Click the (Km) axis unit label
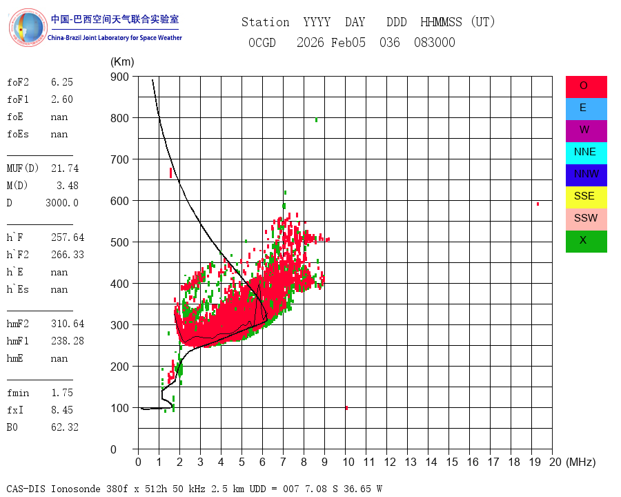The height and width of the screenshot is (497, 621). point(122,62)
